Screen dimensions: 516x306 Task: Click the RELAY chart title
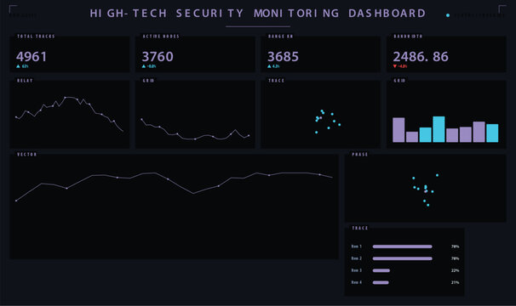(x=25, y=80)
